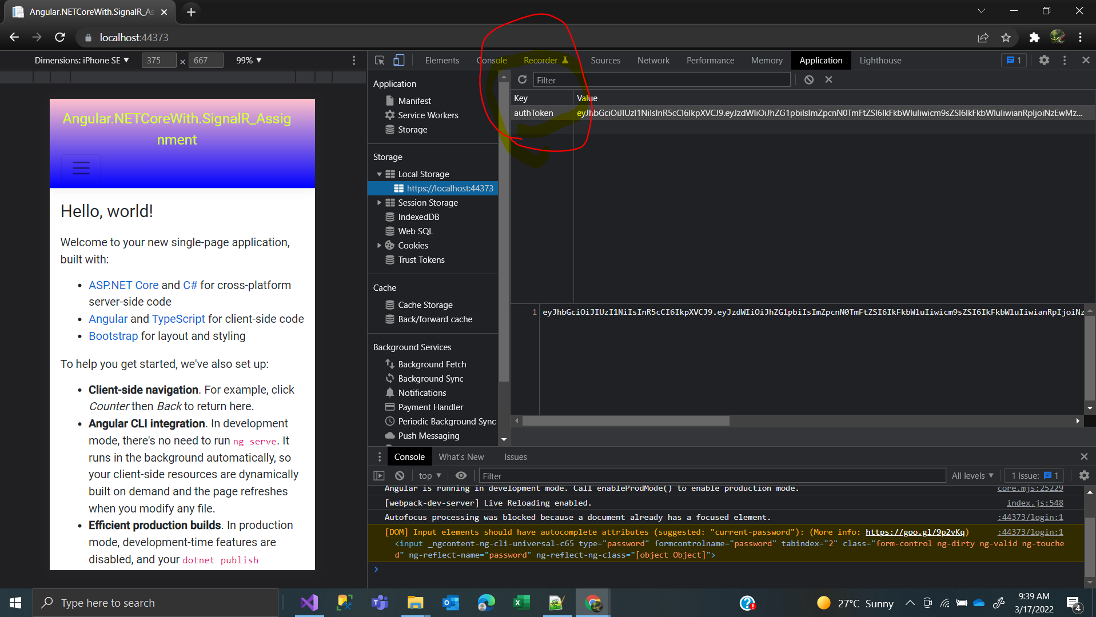Open DevTools settings gear

tap(1044, 60)
